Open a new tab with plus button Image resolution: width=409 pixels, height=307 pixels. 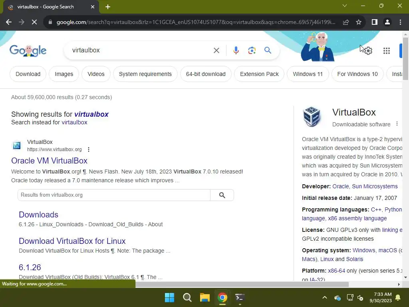[x=108, y=7]
